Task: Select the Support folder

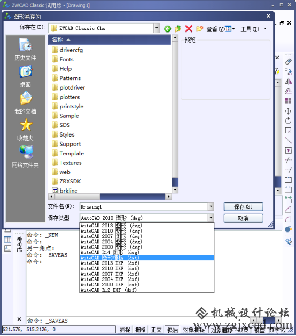Action: tap(66, 144)
